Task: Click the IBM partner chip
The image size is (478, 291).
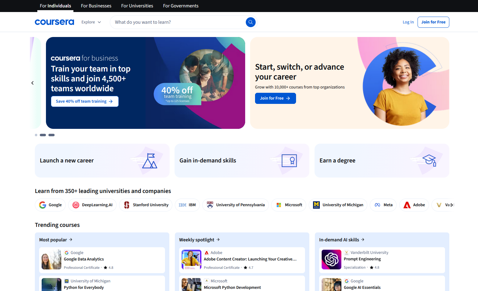Action: coord(187,205)
